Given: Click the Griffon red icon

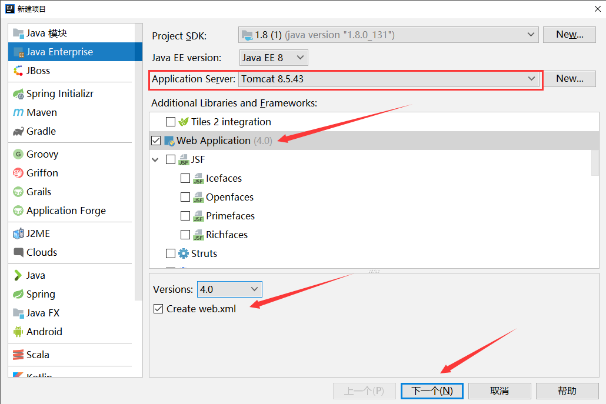Looking at the screenshot, I should click(x=18, y=173).
